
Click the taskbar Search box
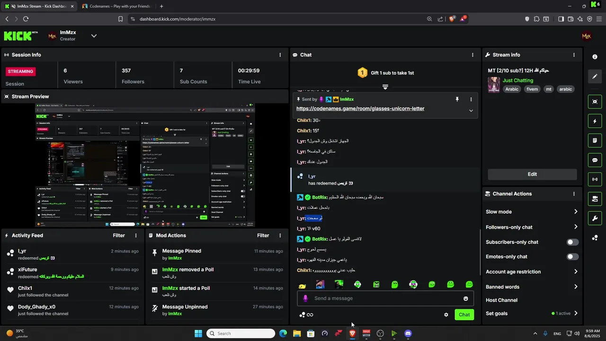click(x=241, y=333)
